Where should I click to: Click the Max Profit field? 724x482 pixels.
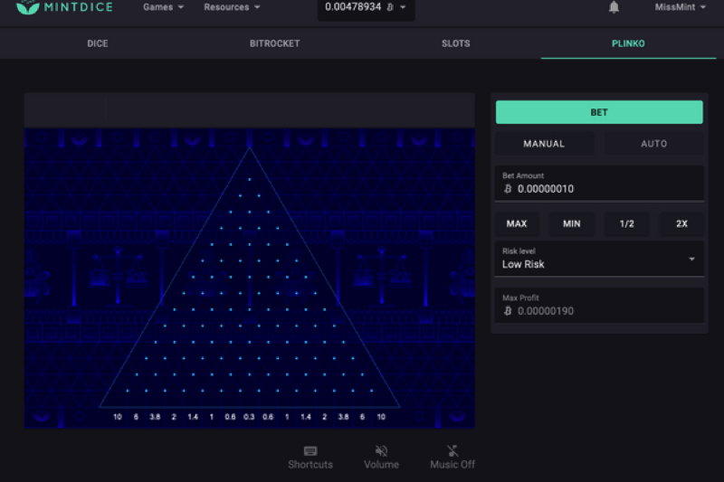(599, 306)
